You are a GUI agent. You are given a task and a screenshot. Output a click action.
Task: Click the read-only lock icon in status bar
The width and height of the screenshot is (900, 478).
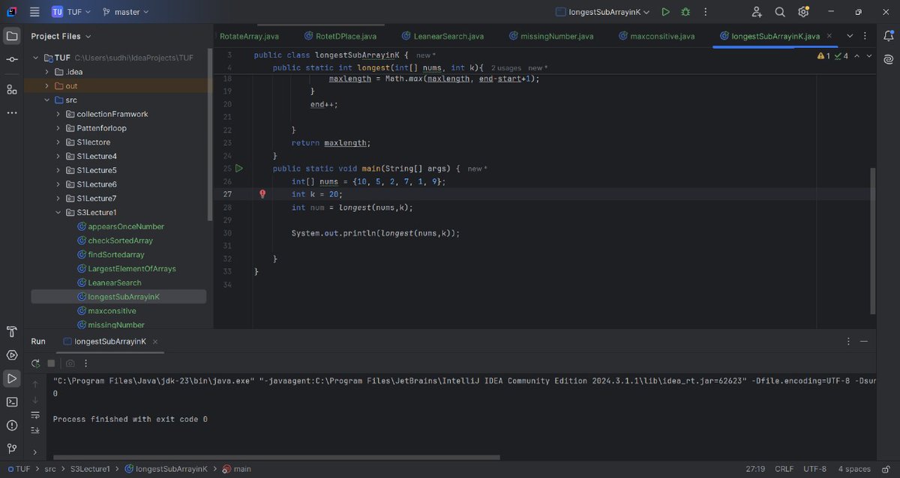[x=887, y=469]
